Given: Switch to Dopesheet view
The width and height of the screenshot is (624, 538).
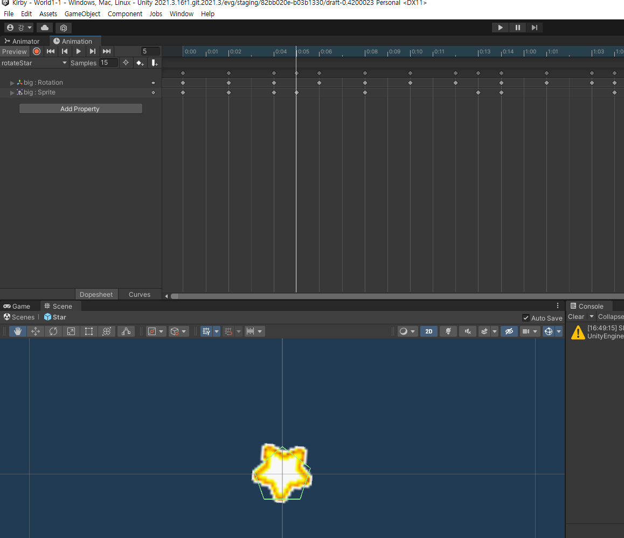Looking at the screenshot, I should point(96,295).
